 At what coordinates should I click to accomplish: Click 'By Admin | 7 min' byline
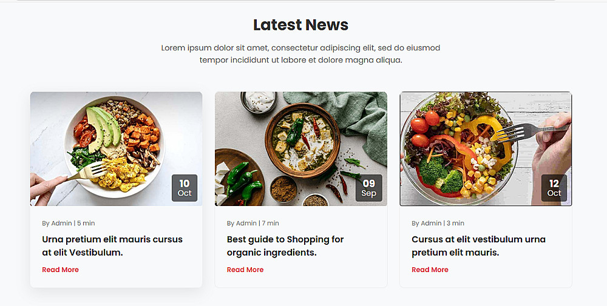(253, 224)
